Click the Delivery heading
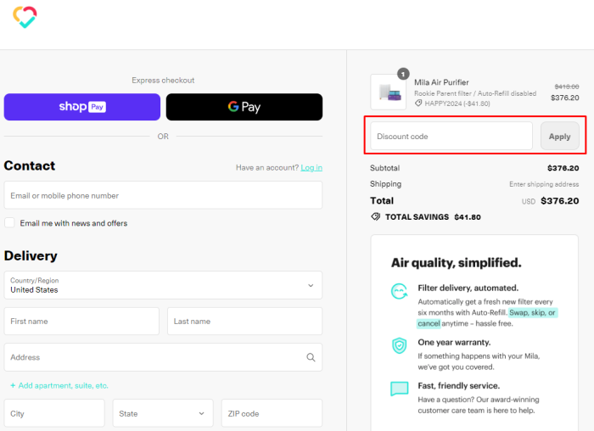Viewport: 594px width, 431px height. click(x=31, y=255)
